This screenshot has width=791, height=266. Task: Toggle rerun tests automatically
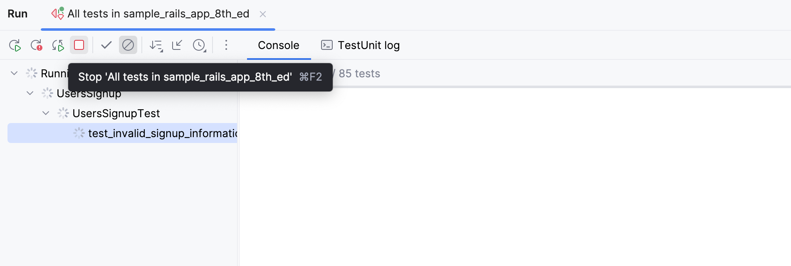[x=58, y=45]
